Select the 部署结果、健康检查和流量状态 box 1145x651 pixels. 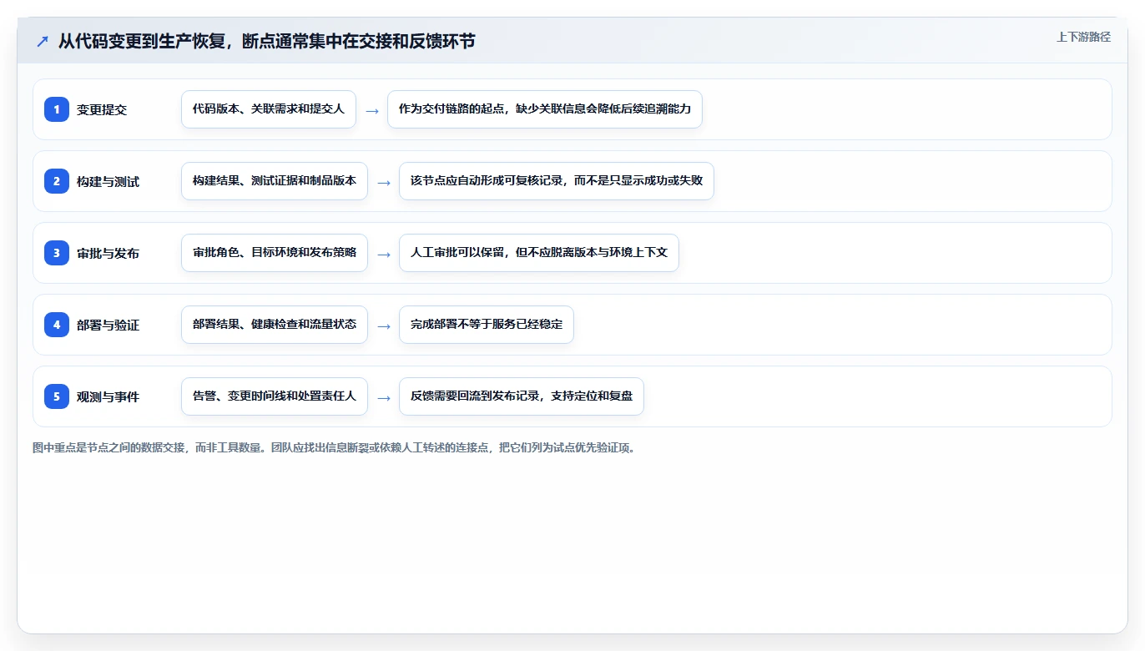click(275, 325)
